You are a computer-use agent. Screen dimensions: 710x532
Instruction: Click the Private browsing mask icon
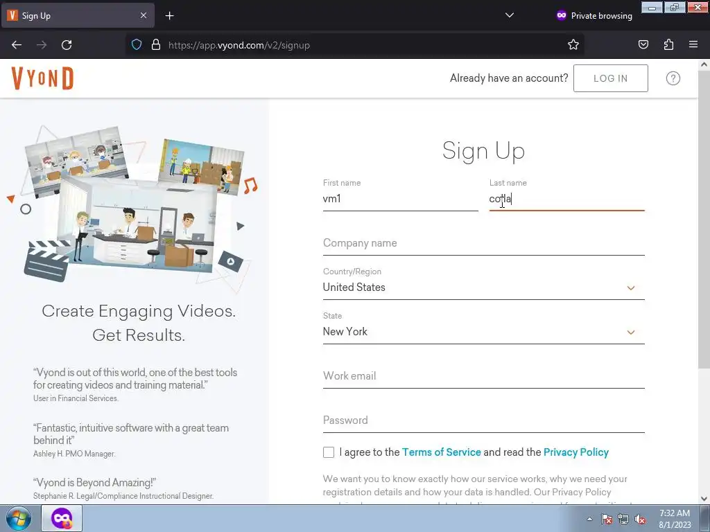coord(562,15)
